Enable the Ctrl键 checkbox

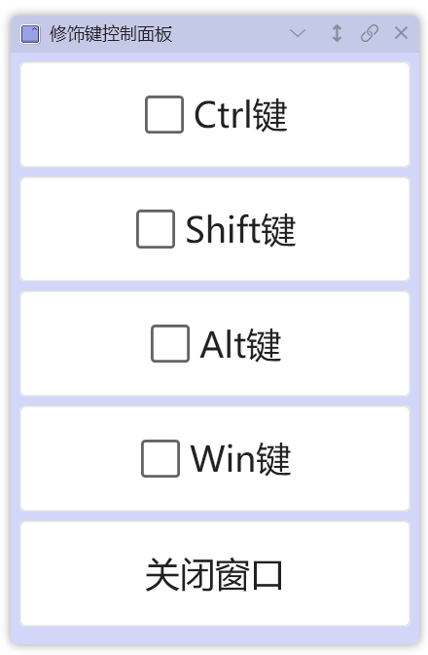(x=164, y=114)
